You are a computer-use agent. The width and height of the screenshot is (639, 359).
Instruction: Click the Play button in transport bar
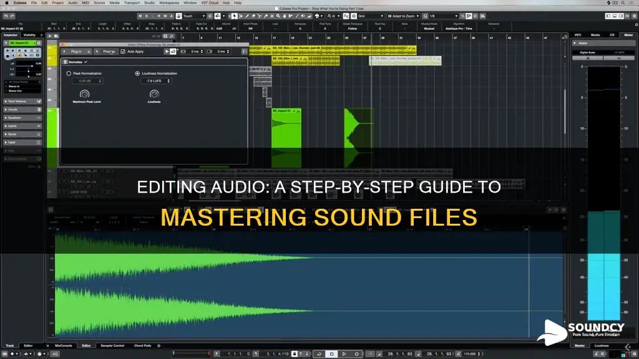[x=344, y=354]
